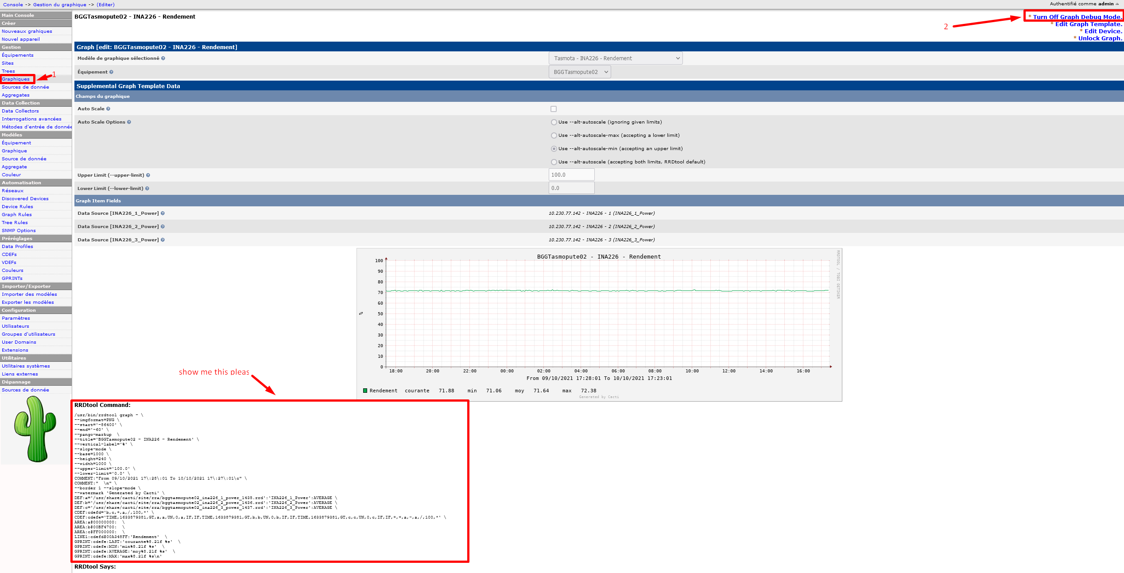Open Métodes d'entrée de donnée item
The image size is (1124, 573).
coord(37,127)
